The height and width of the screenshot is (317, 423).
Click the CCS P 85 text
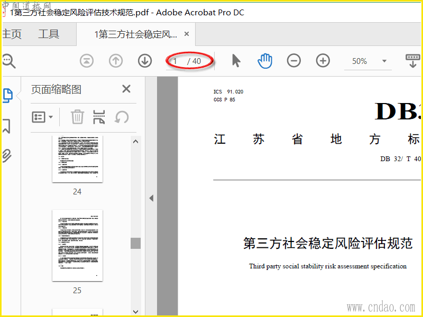point(224,100)
